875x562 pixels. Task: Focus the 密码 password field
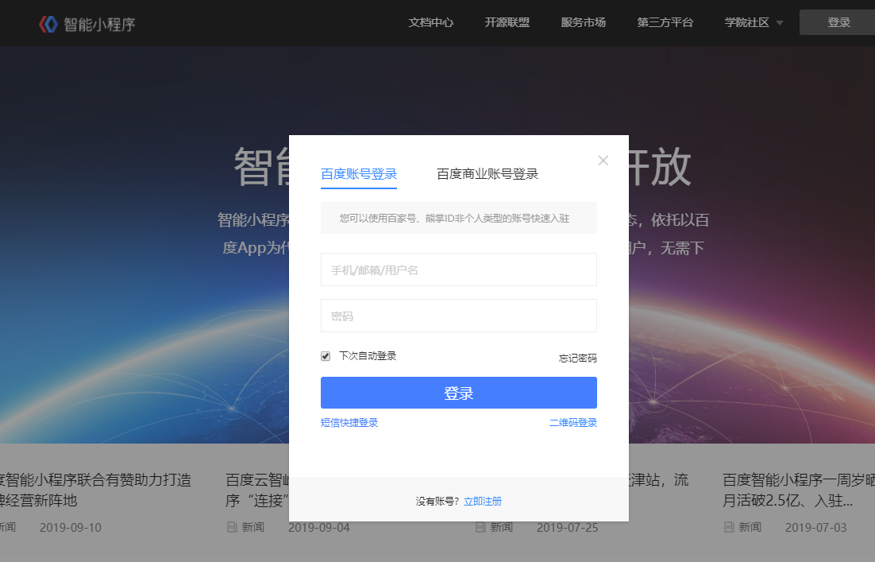pyautogui.click(x=459, y=316)
